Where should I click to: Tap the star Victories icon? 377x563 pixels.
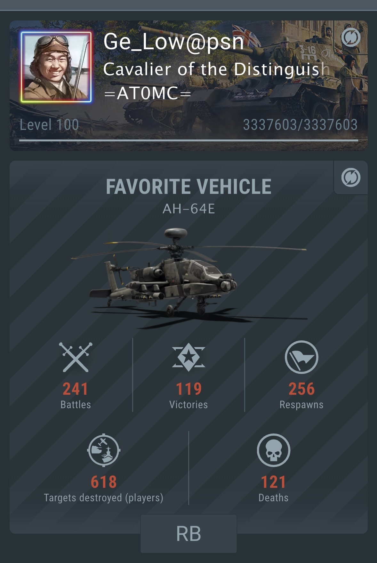coord(188,357)
